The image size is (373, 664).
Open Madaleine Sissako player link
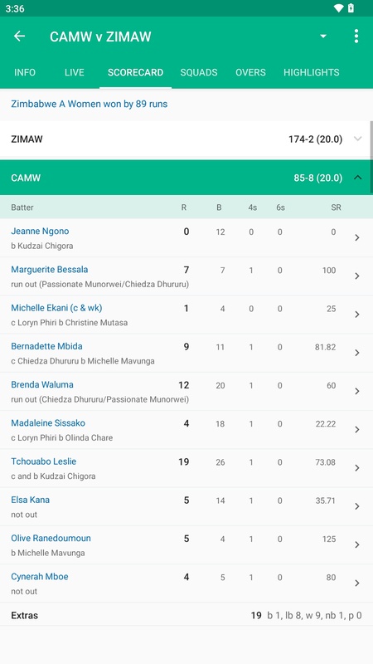click(48, 423)
